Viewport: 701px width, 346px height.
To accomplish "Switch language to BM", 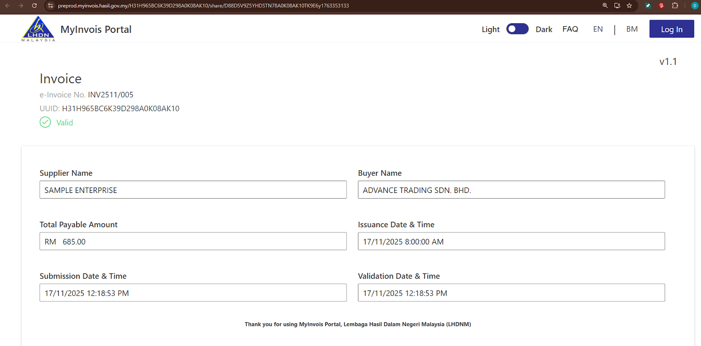I will pos(632,29).
